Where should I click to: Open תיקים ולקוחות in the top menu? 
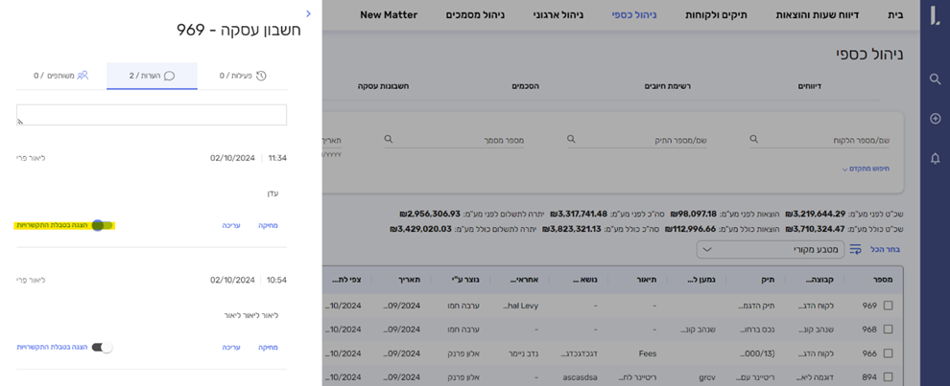click(x=716, y=15)
